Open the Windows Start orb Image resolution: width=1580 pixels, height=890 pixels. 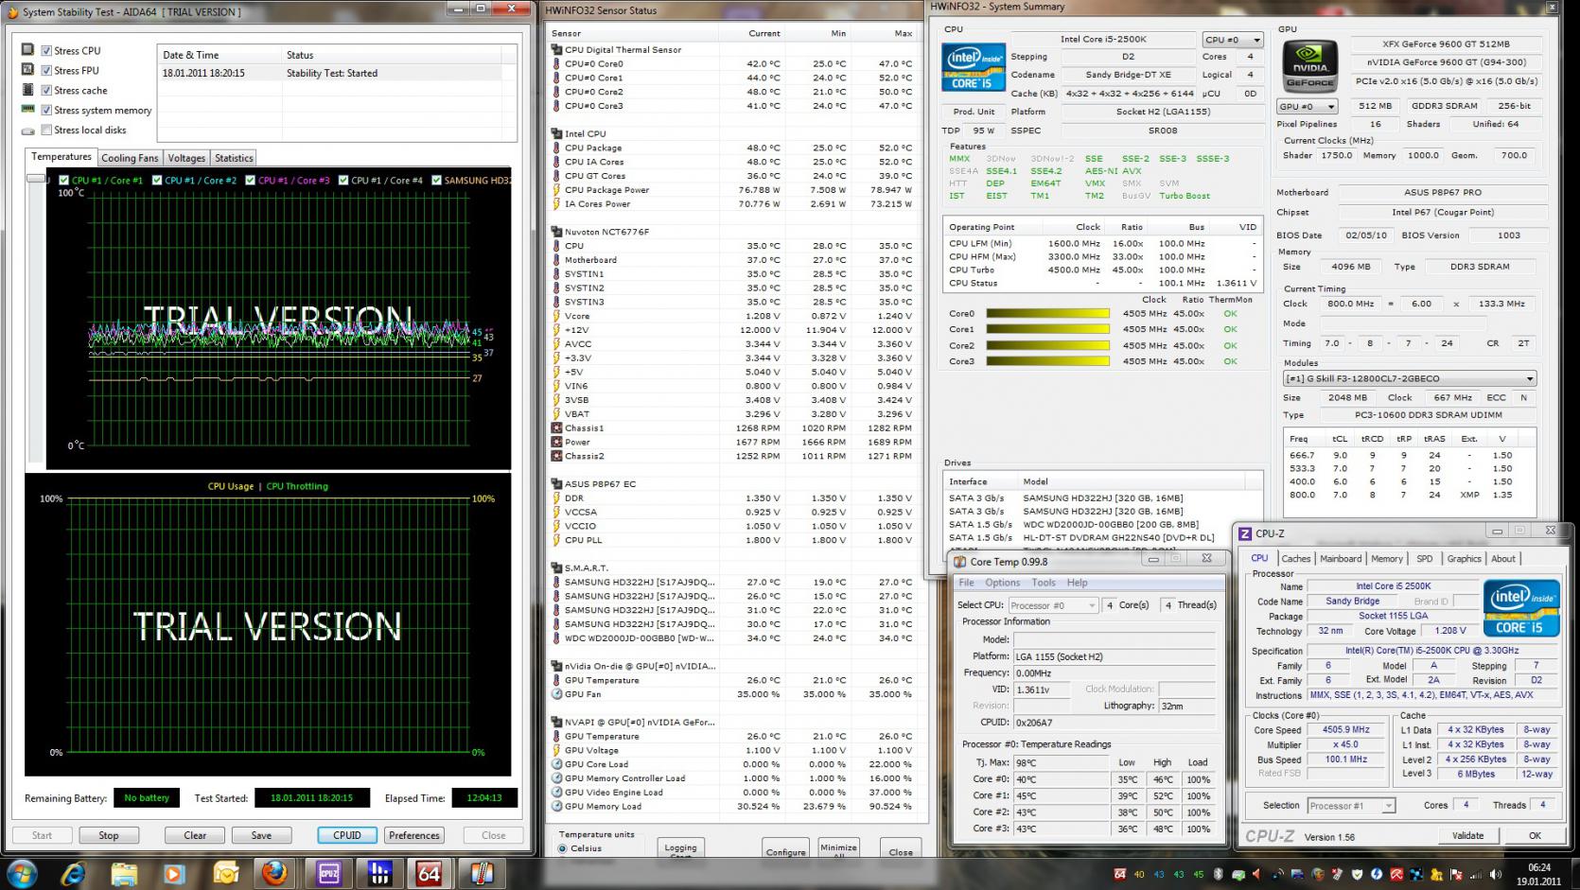[x=21, y=873]
